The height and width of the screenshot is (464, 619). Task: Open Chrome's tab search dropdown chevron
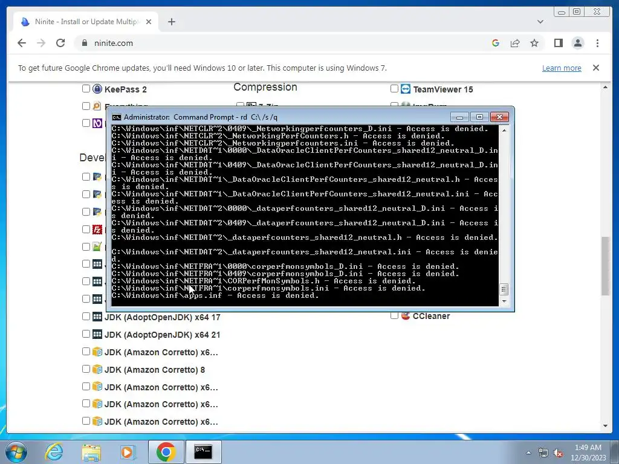[540, 22]
